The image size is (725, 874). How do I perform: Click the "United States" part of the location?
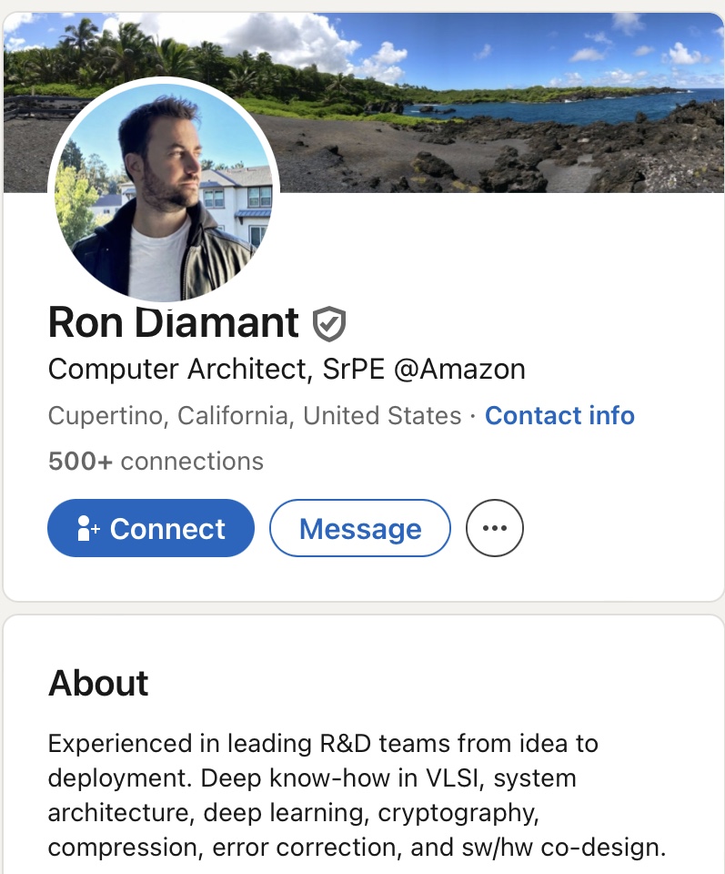pos(382,416)
